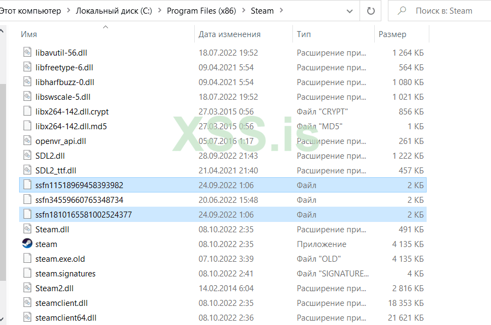Click the steamclient64.dll file icon
The height and width of the screenshot is (325, 491).
pyautogui.click(x=28, y=317)
